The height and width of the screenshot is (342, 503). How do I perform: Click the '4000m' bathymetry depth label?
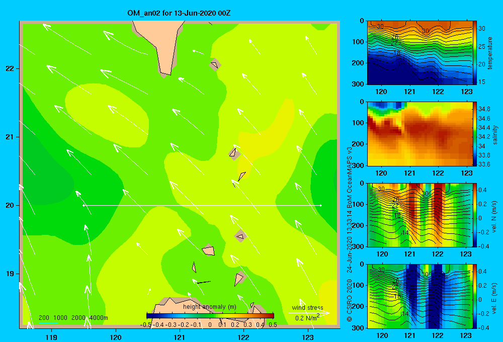(99, 318)
